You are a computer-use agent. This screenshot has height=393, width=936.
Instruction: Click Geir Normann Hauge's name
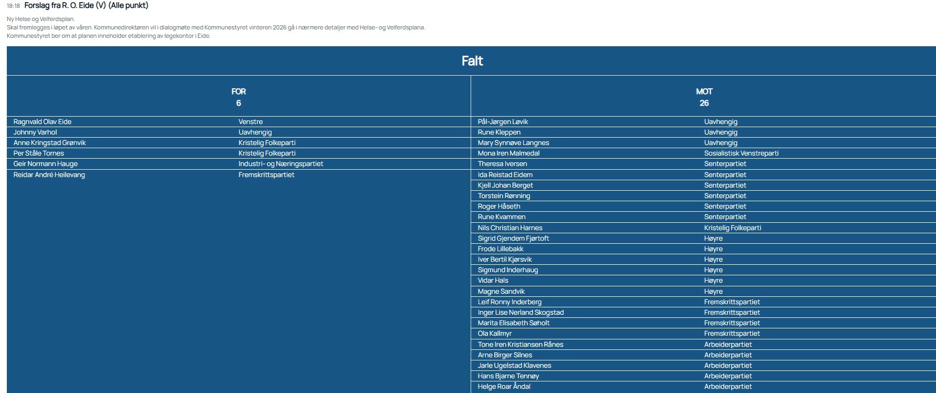45,164
